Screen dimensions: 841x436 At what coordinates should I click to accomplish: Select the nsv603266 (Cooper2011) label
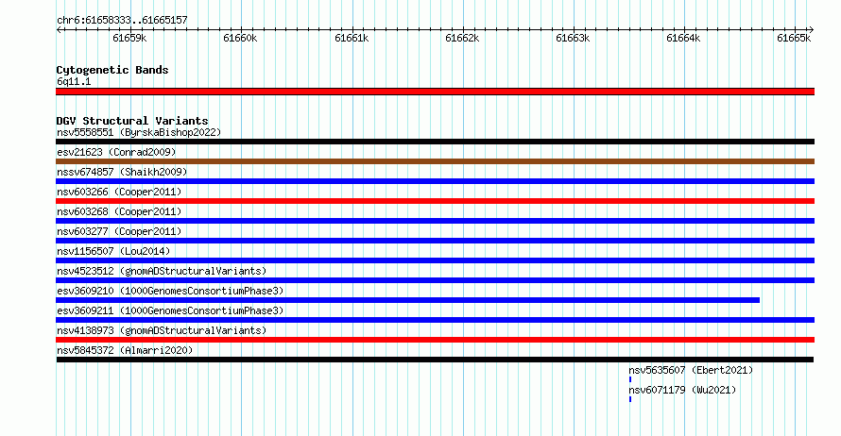(119, 192)
